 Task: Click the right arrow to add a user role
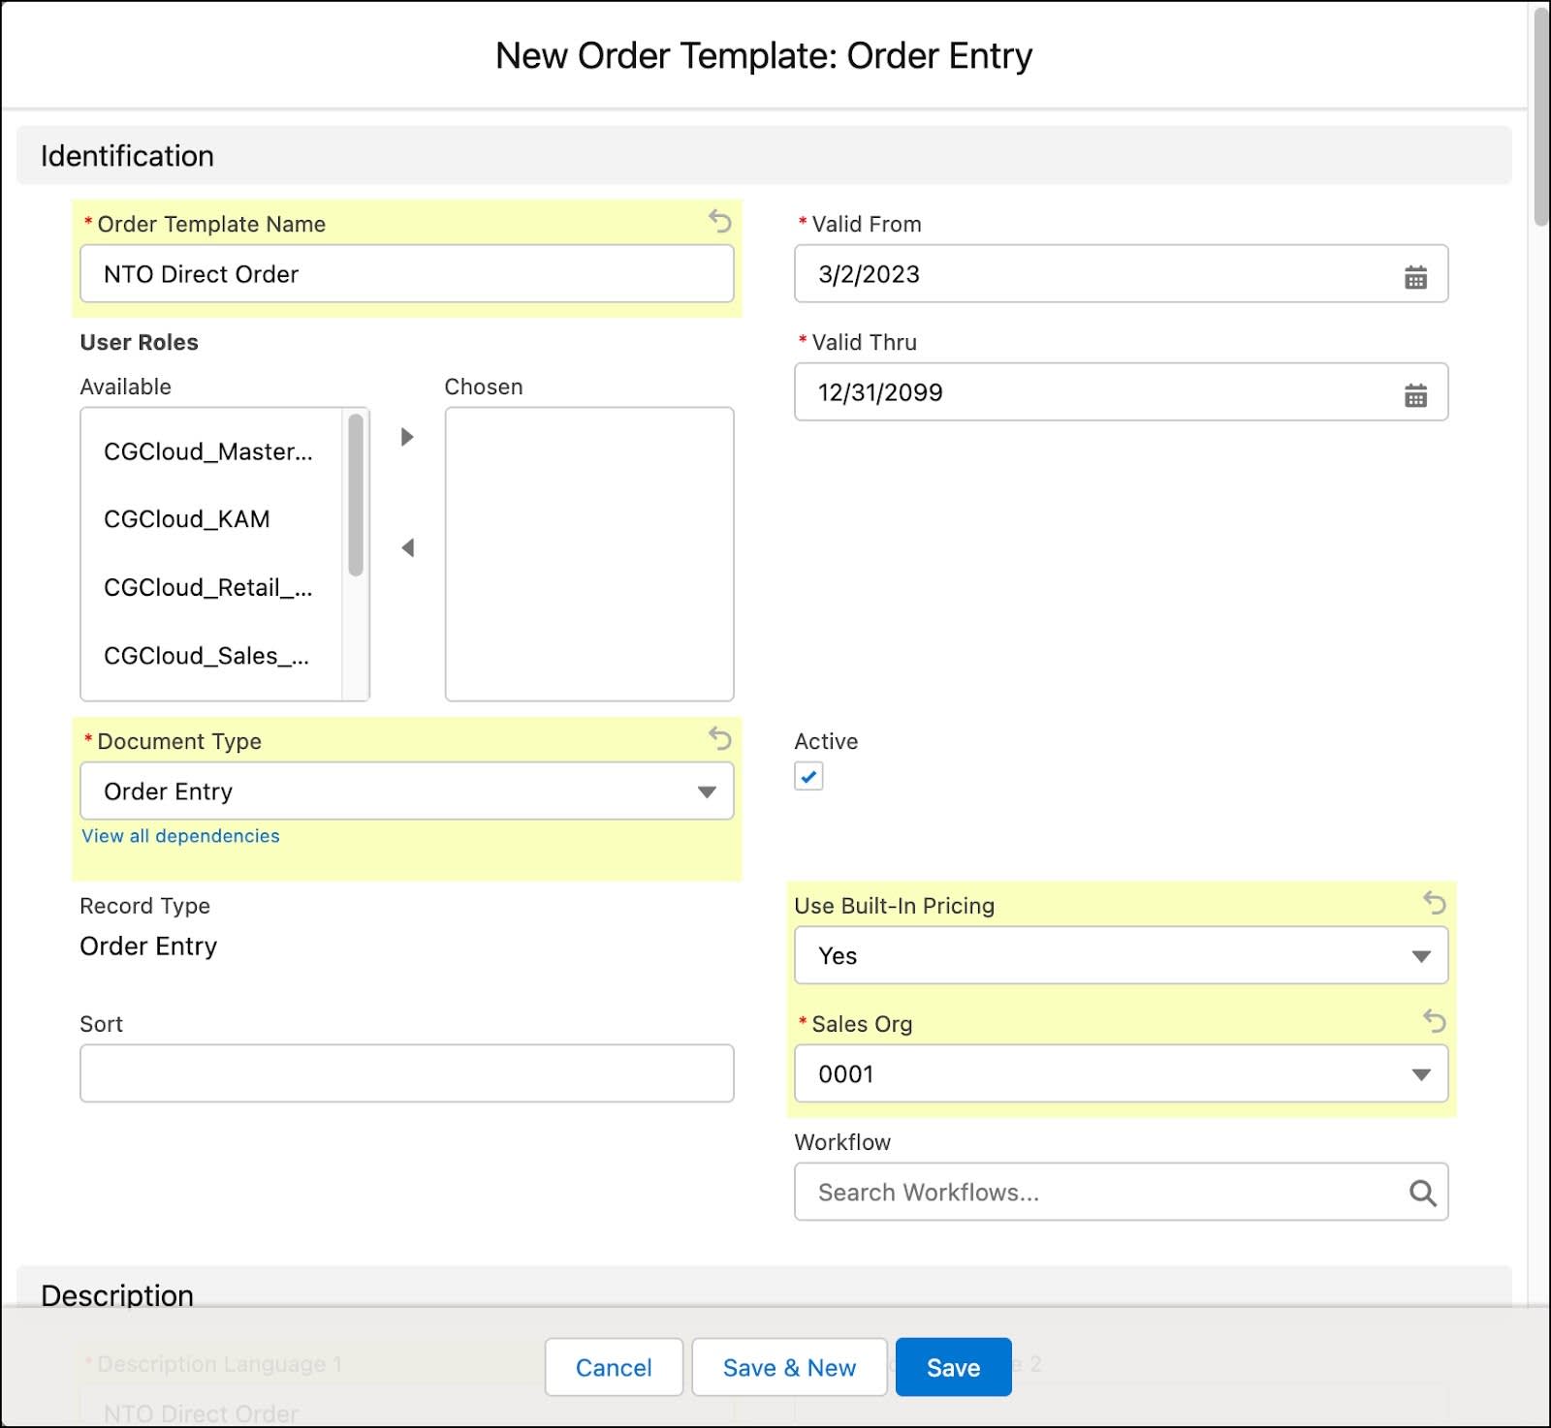coord(407,437)
